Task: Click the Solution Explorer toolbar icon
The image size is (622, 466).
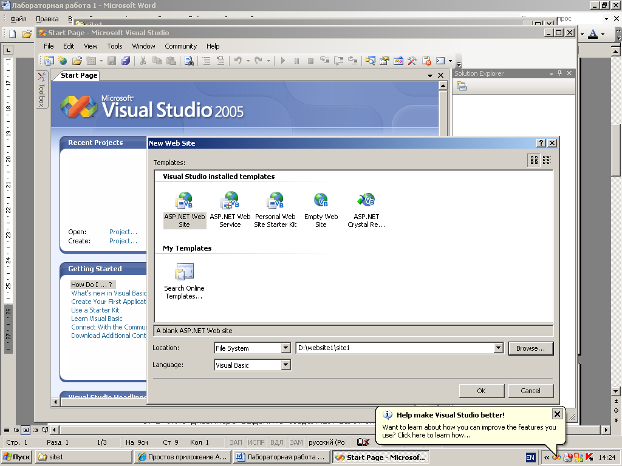Action: coord(371,61)
